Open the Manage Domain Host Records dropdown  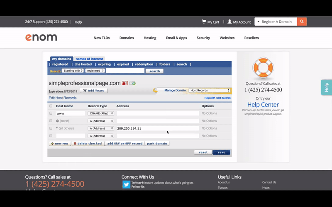click(x=209, y=90)
